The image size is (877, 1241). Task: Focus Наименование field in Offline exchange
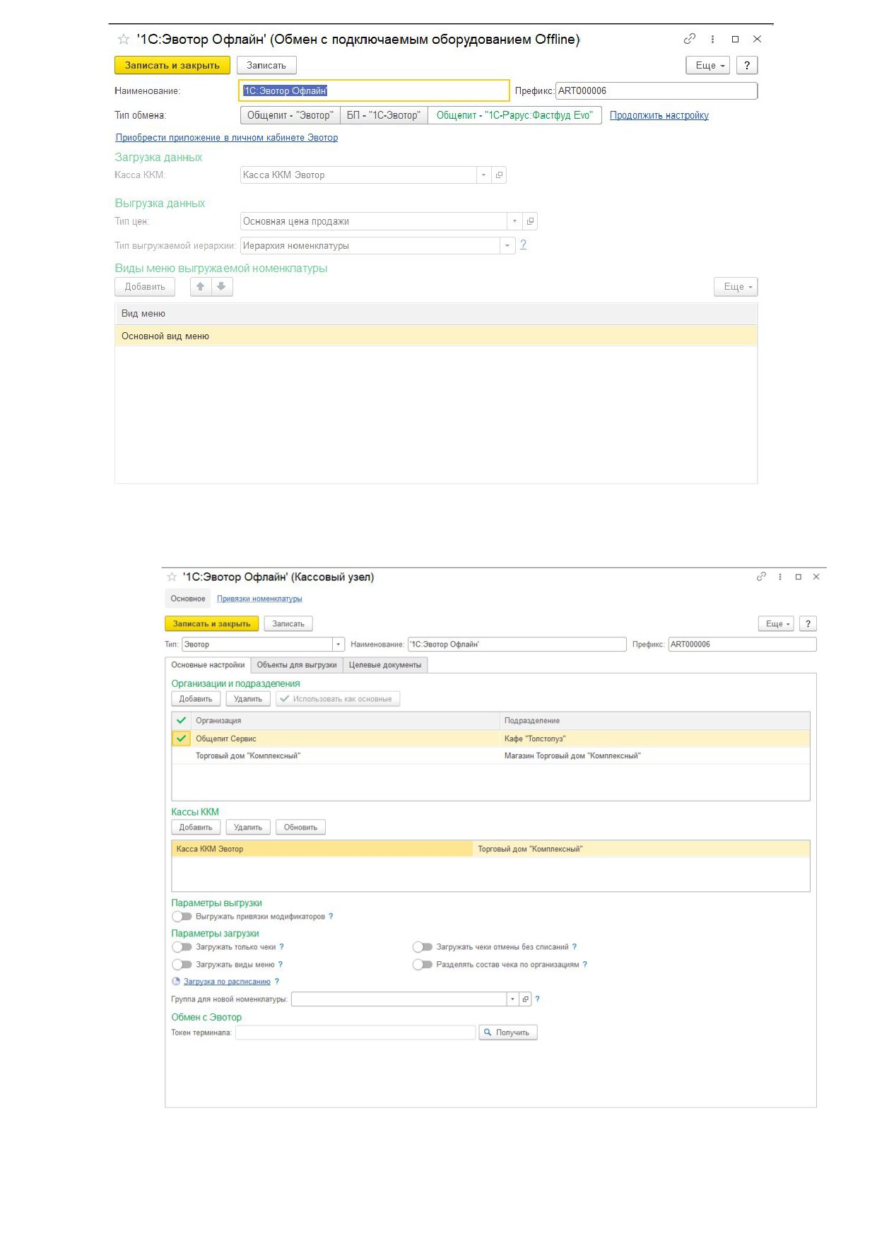coord(374,90)
